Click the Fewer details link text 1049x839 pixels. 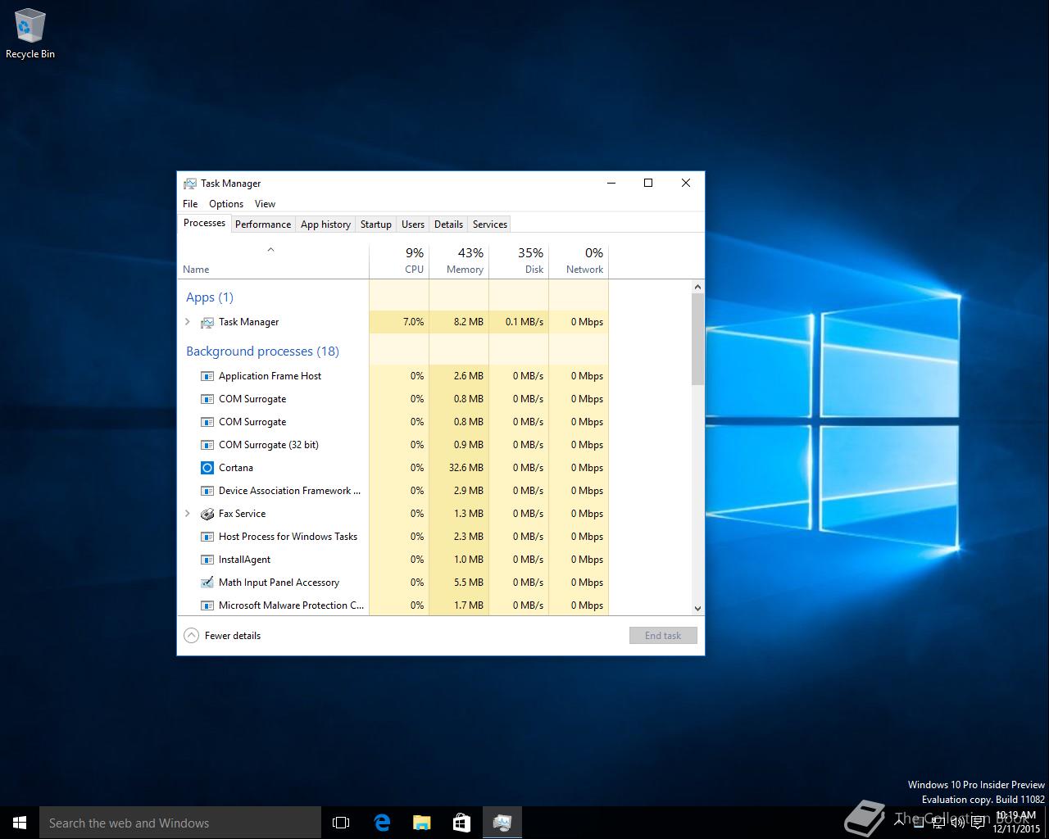[x=233, y=636]
